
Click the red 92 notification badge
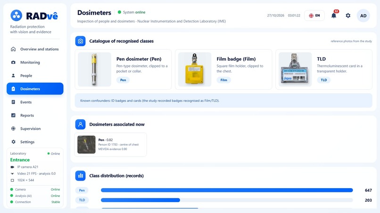click(x=336, y=11)
